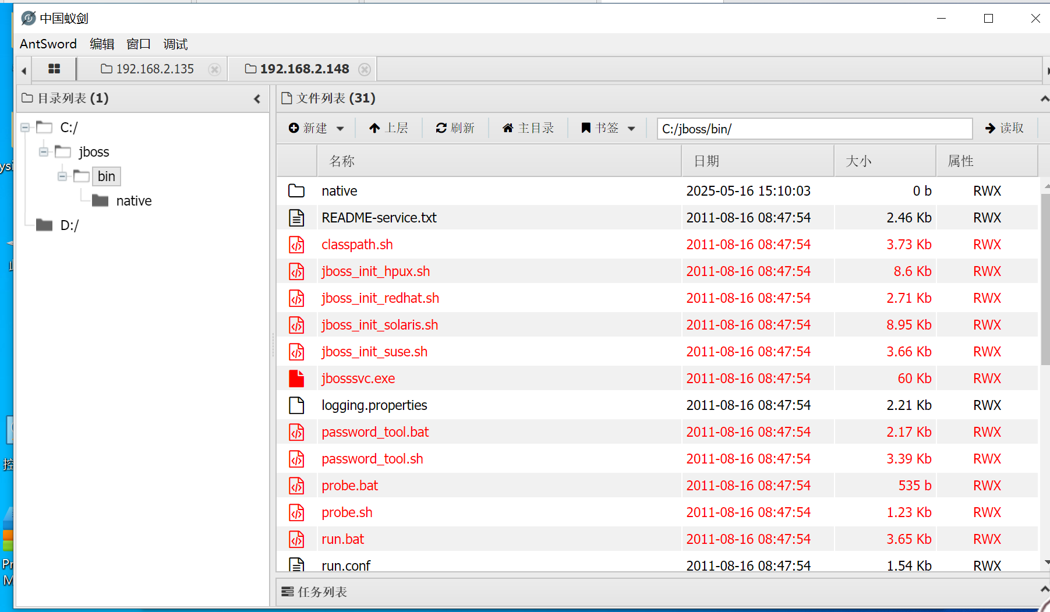Open the home grid view icon

[x=54, y=69]
